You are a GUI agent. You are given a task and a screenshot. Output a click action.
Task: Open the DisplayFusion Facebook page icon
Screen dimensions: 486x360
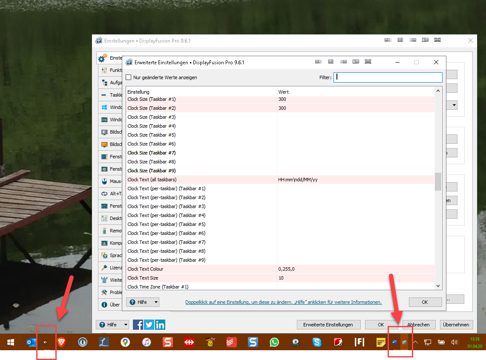tap(138, 325)
